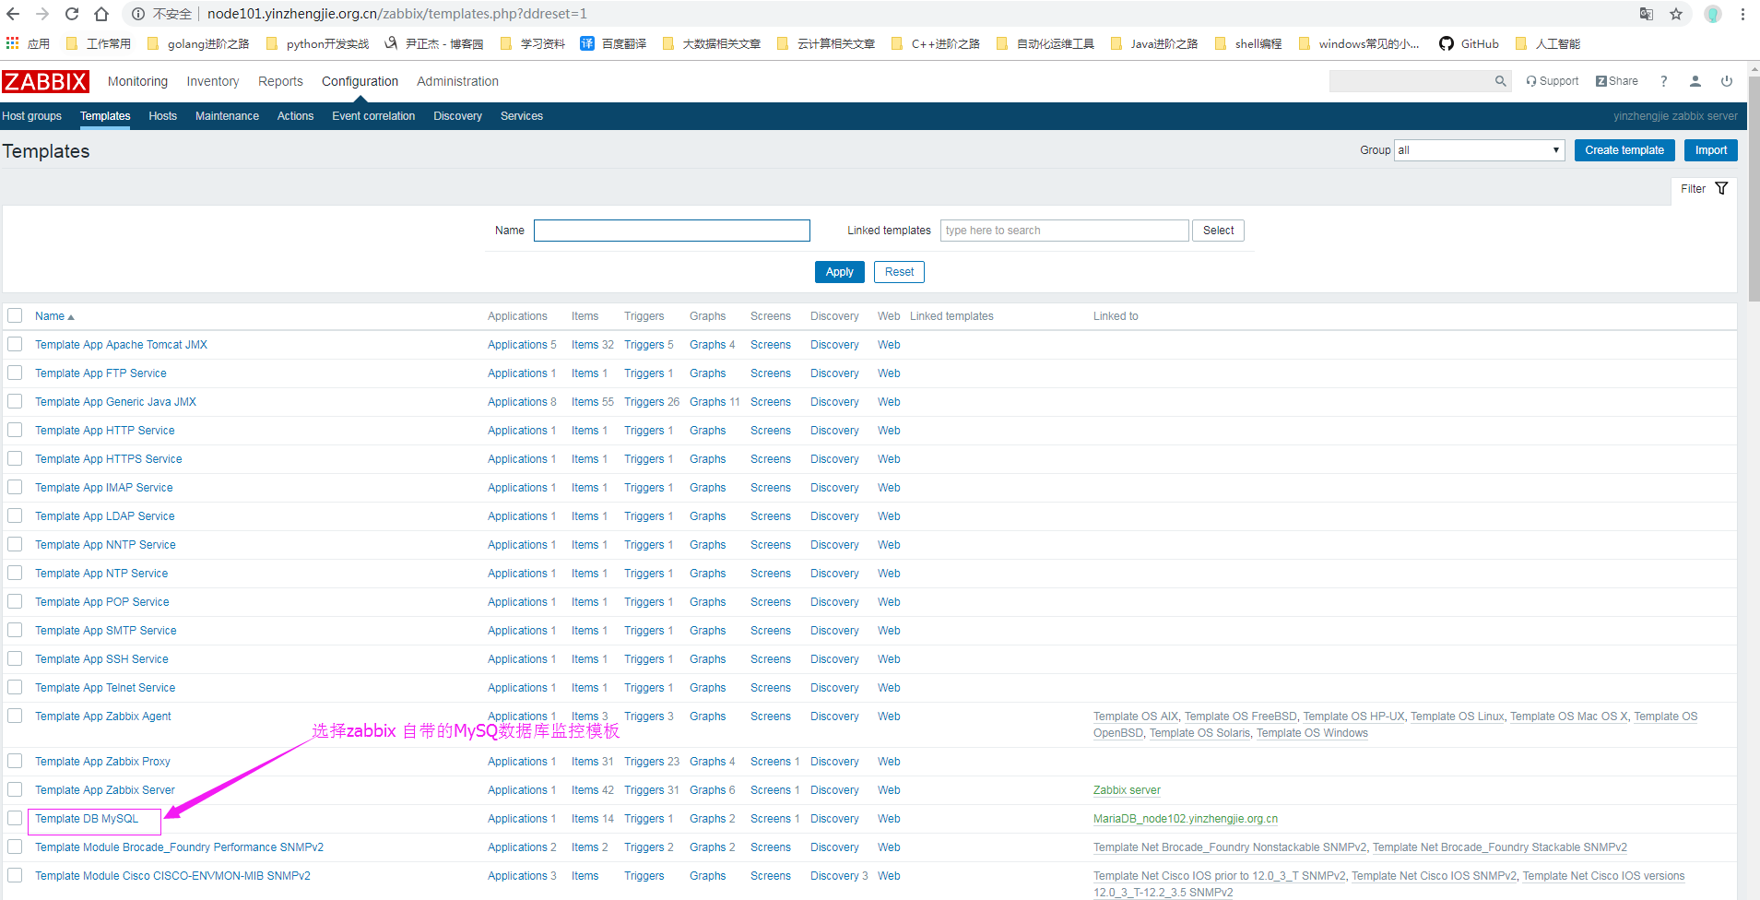Click the Name filter input field

672,231
